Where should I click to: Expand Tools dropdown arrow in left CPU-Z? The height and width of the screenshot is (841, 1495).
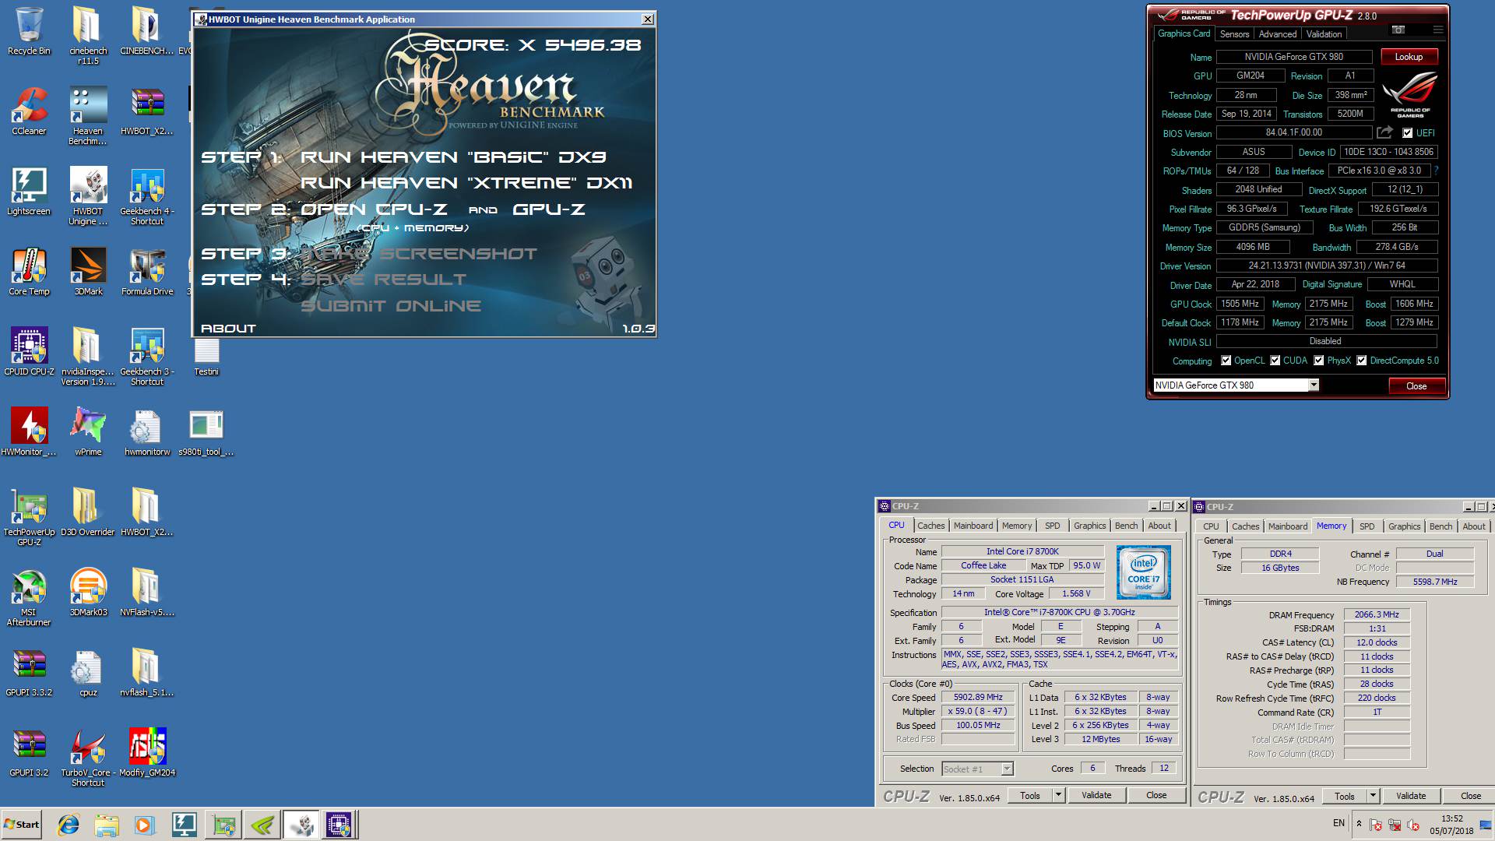point(1058,795)
